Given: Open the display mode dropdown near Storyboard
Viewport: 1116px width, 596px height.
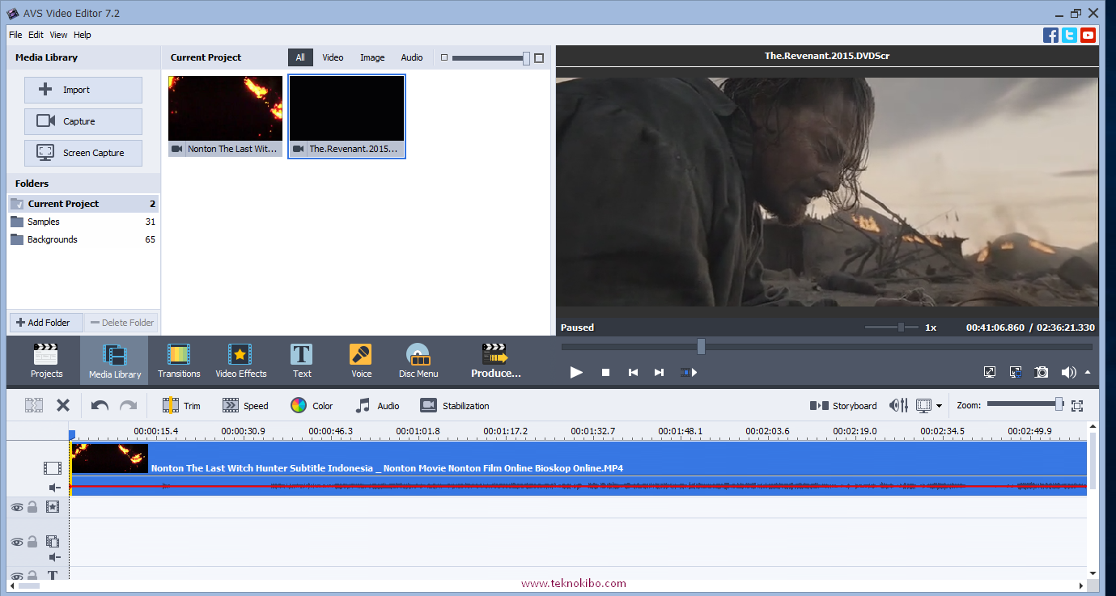Looking at the screenshot, I should coord(936,404).
